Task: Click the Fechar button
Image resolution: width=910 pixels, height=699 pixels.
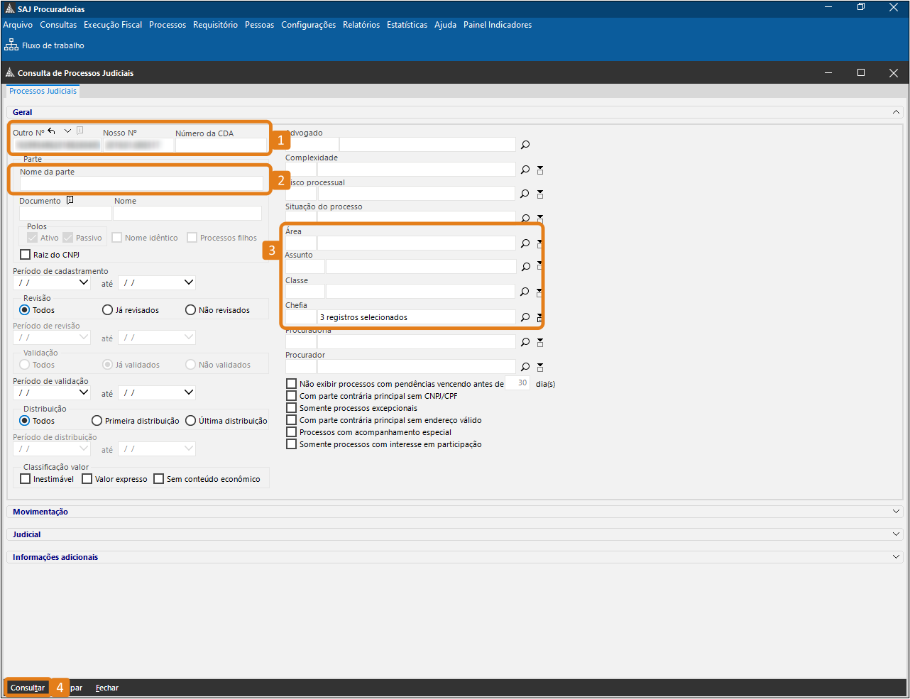Action: click(107, 688)
